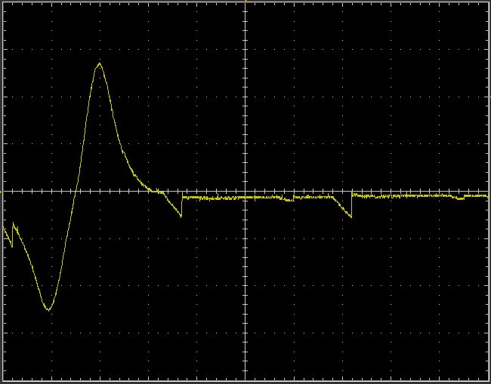Click the small dip near the trace's right end
This screenshot has height=384, width=491.
[x=459, y=199]
